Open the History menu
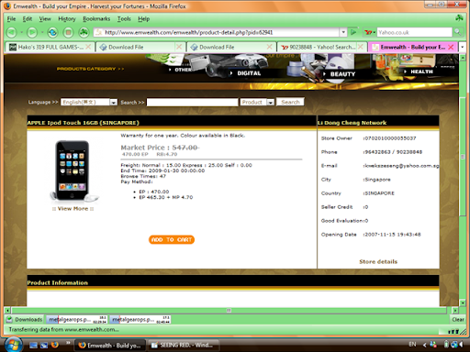The width and height of the screenshot is (470, 352). tap(67, 19)
